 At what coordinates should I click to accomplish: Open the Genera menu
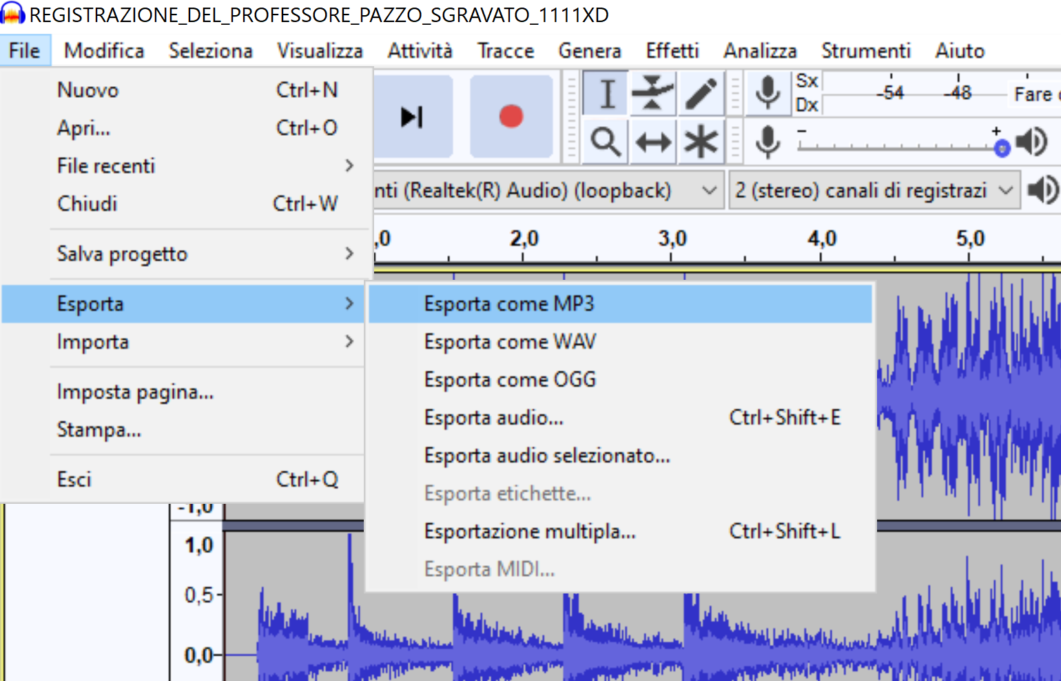[x=590, y=50]
